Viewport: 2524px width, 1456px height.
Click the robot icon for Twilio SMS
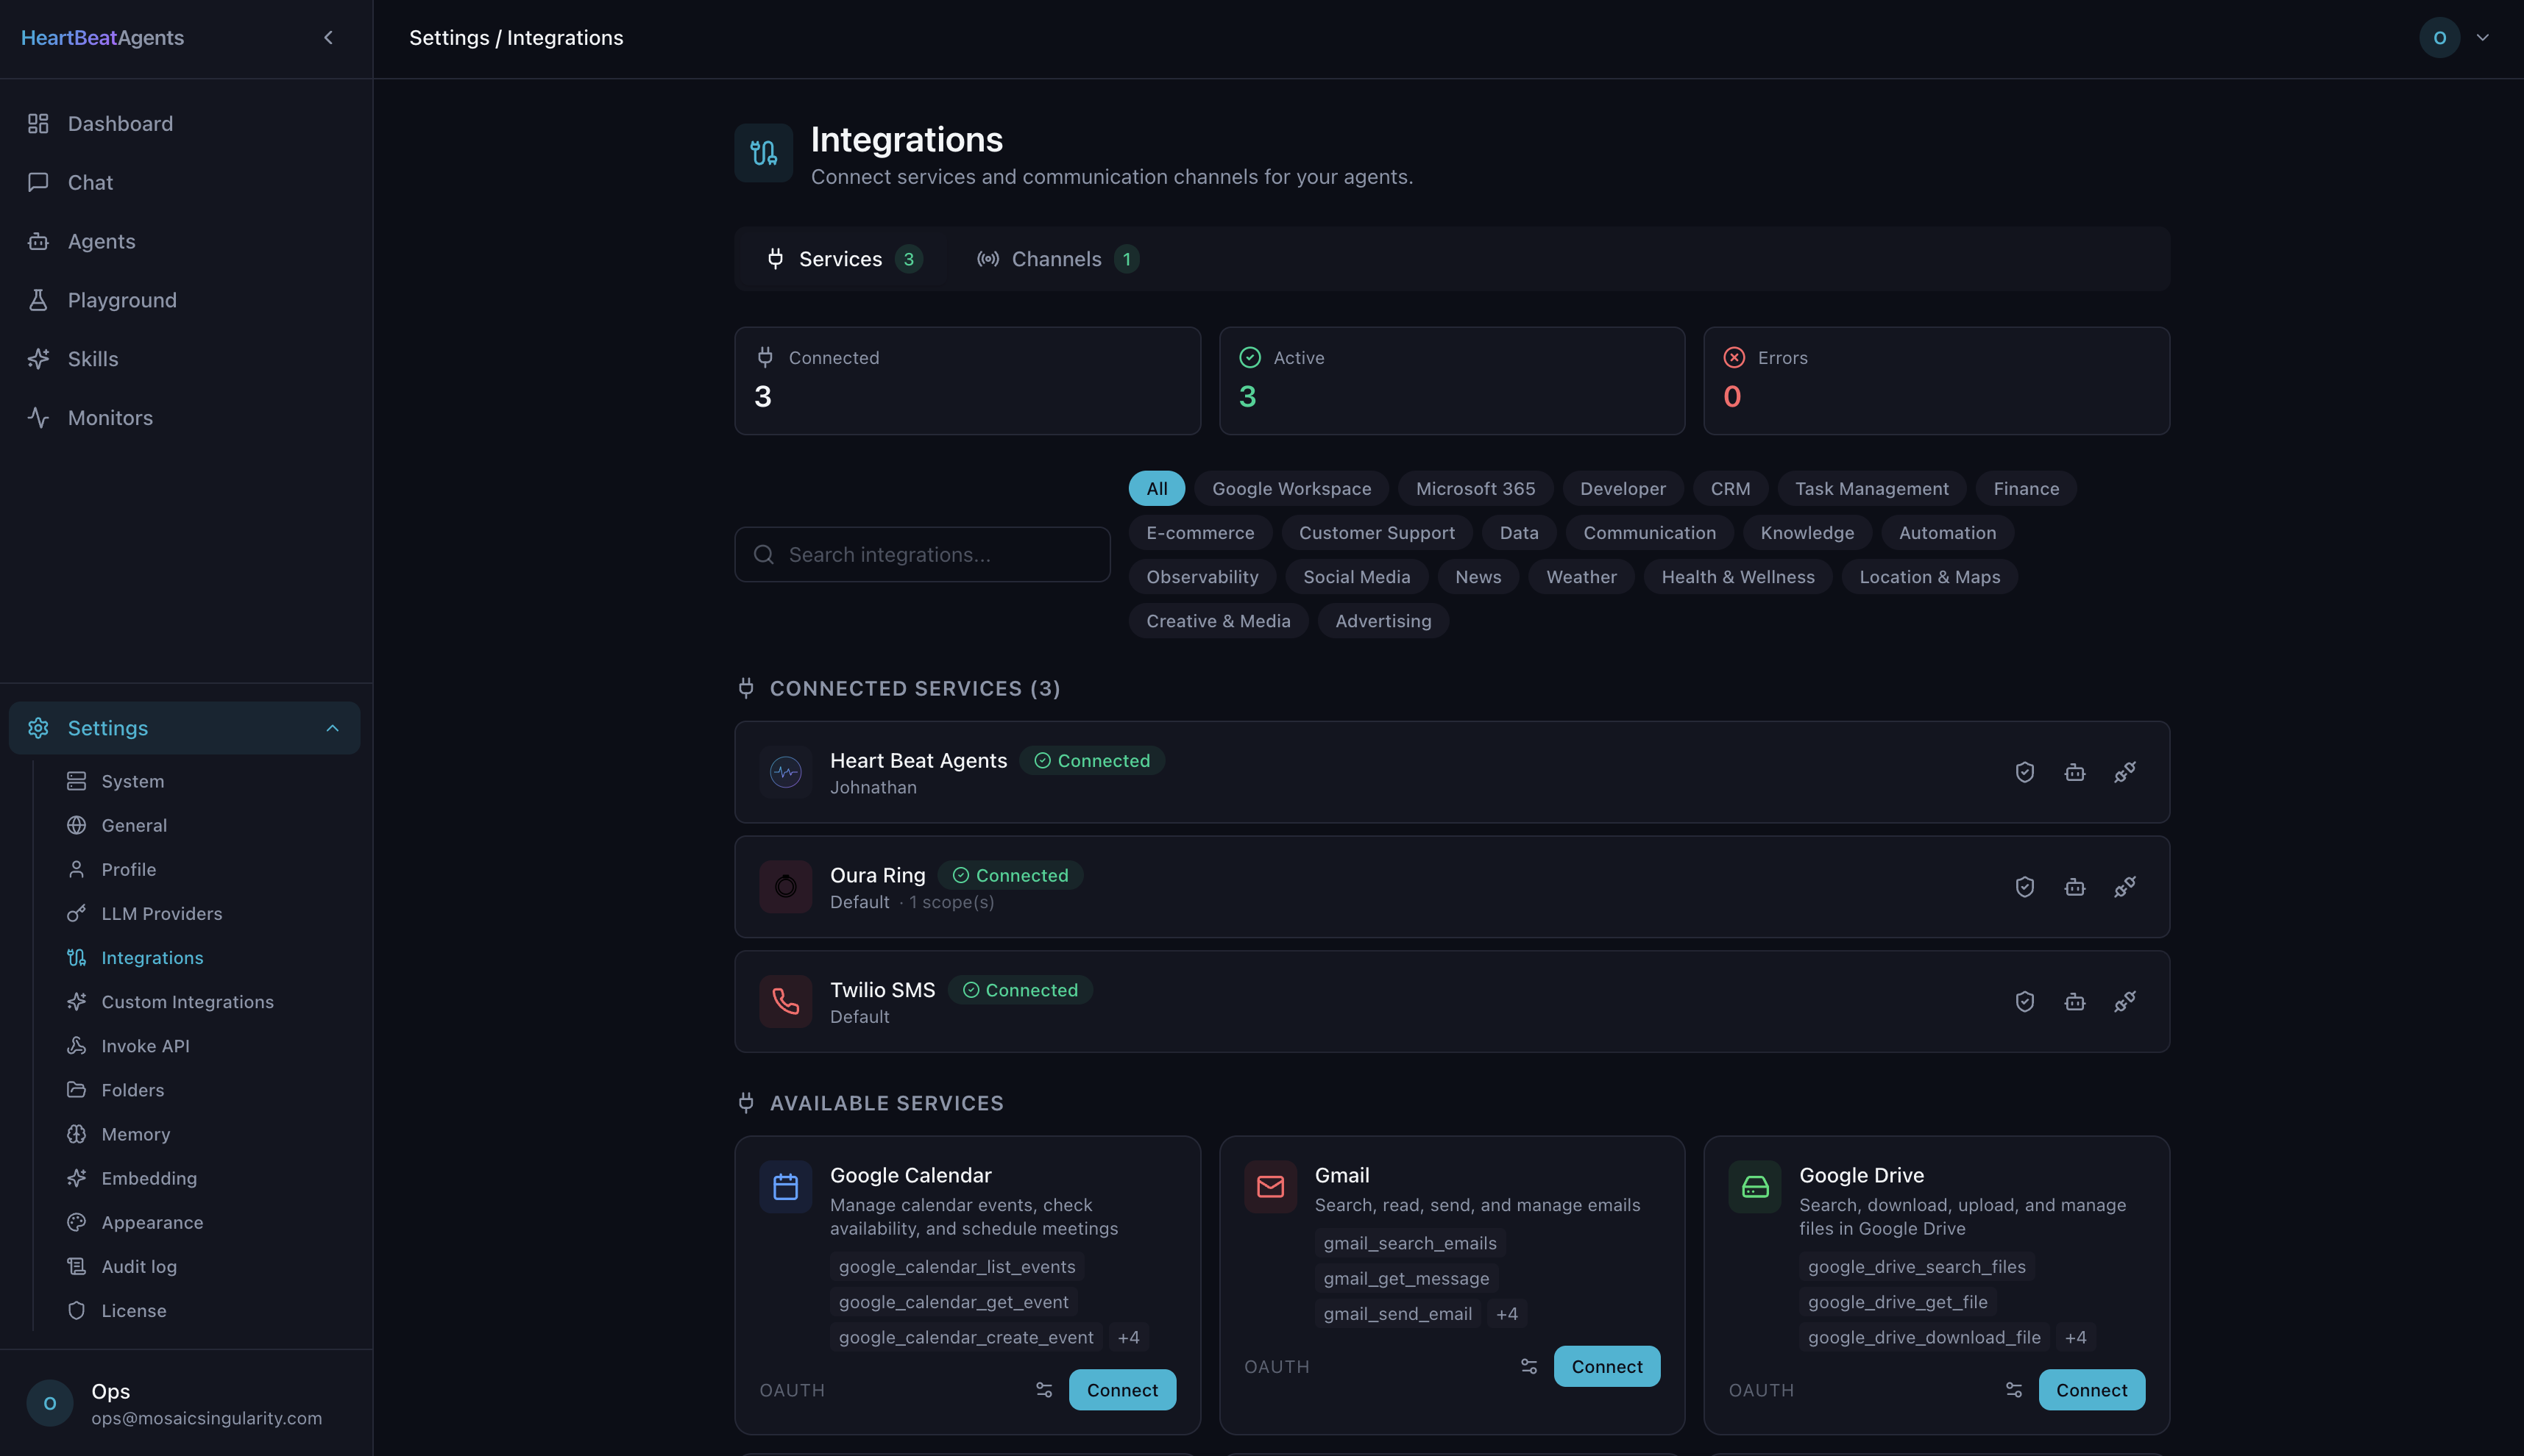pyautogui.click(x=2075, y=1001)
